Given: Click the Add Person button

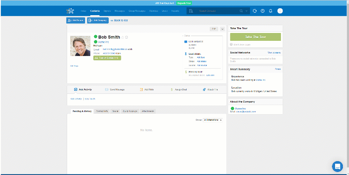Looking at the screenshot, I should point(75,20).
